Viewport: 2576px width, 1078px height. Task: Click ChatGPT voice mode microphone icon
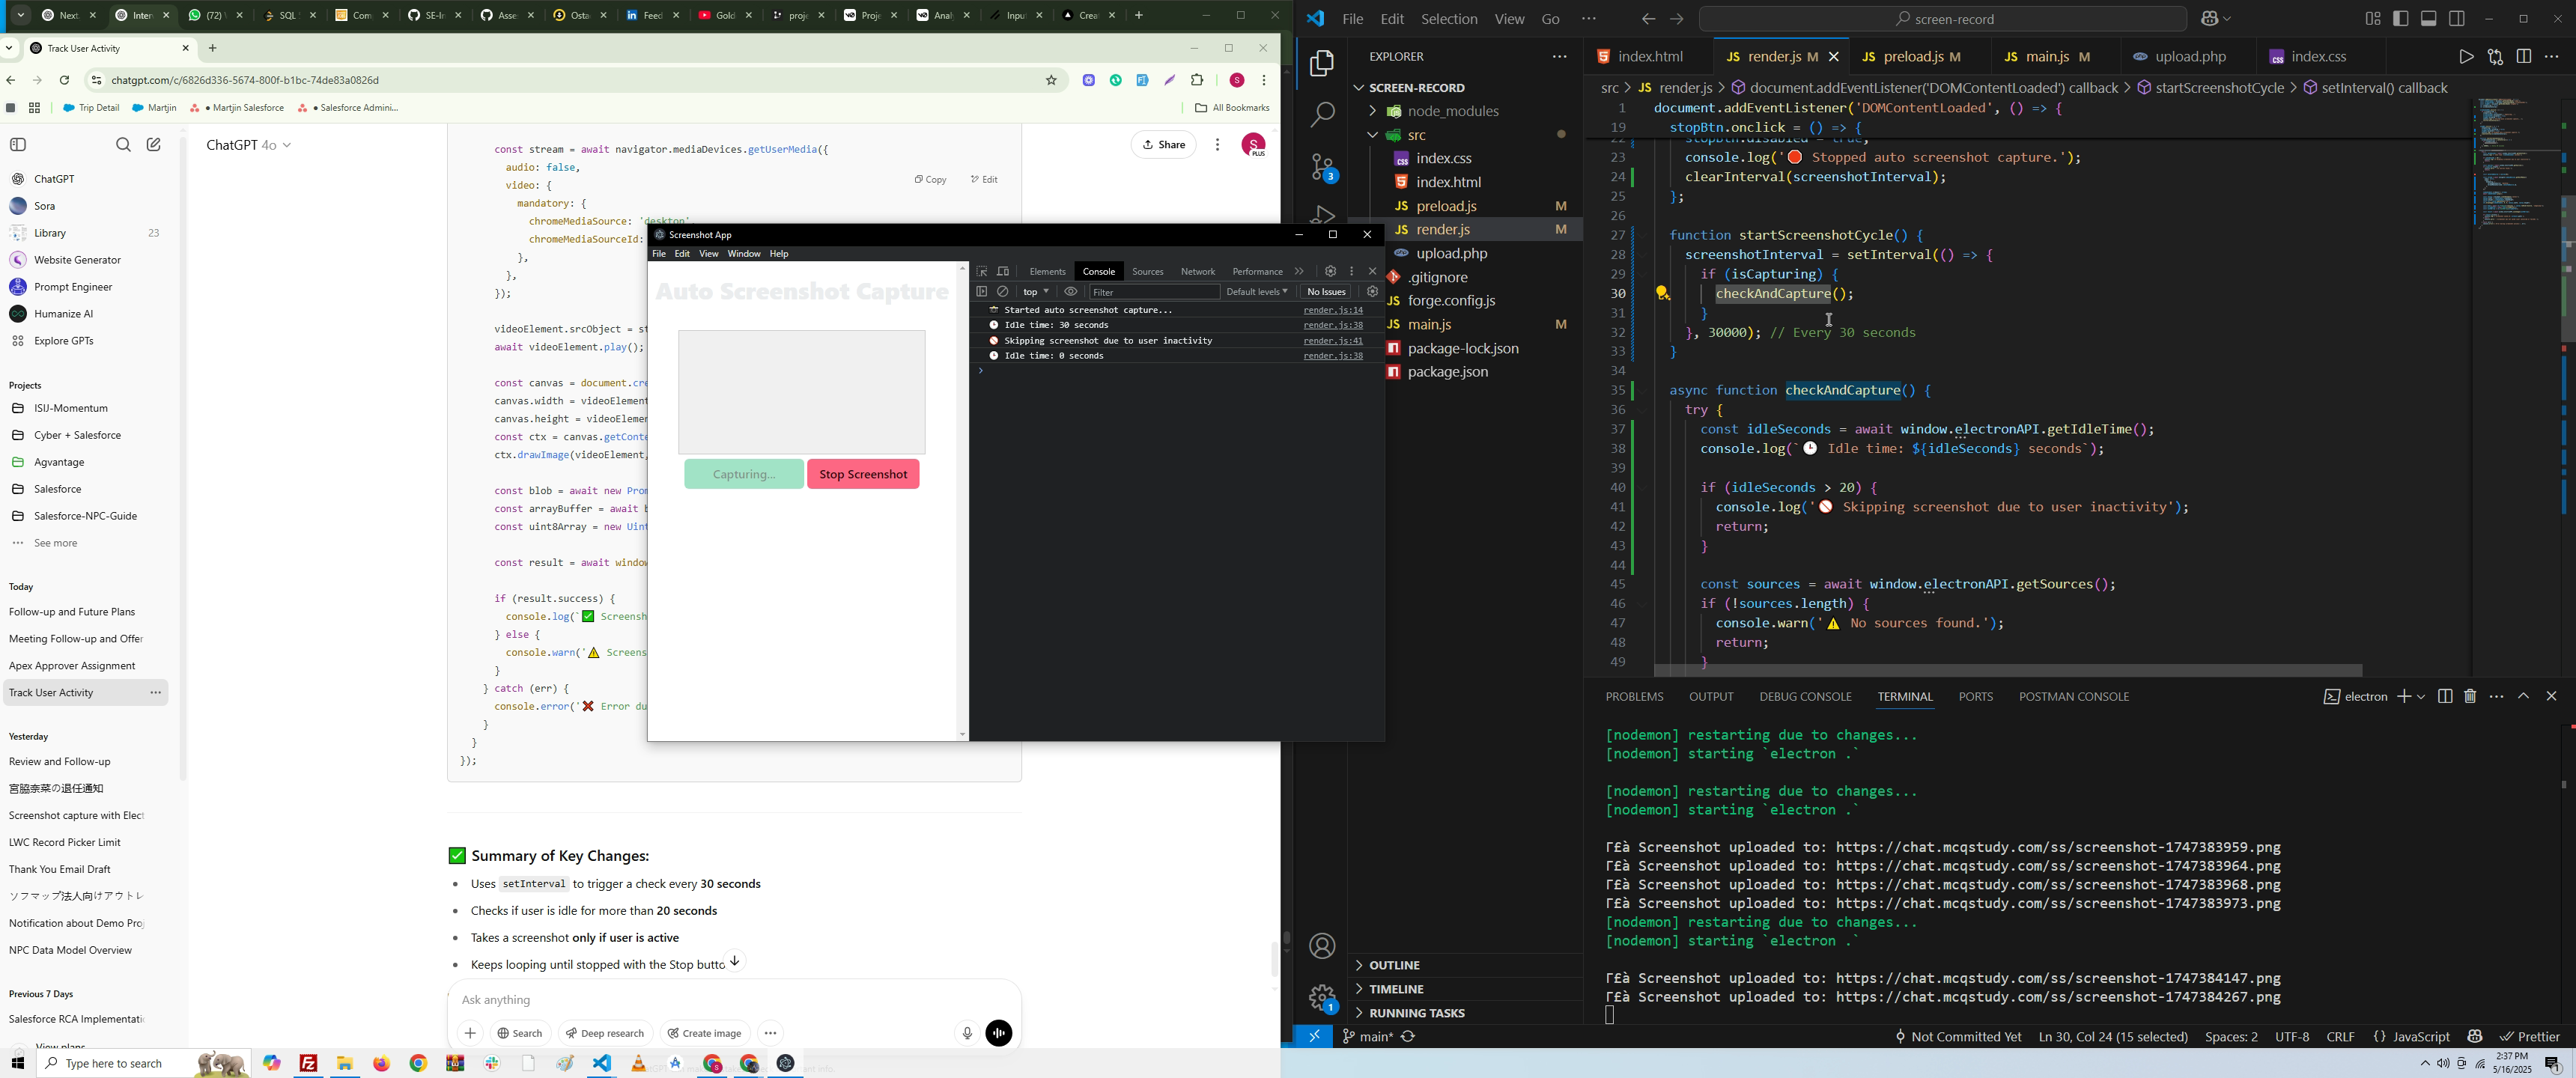(x=966, y=1033)
